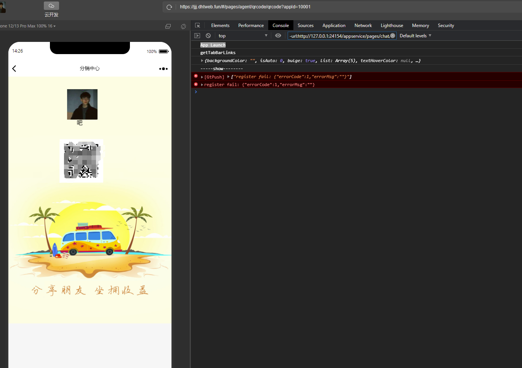
Task: Open the Network tab
Action: point(363,26)
